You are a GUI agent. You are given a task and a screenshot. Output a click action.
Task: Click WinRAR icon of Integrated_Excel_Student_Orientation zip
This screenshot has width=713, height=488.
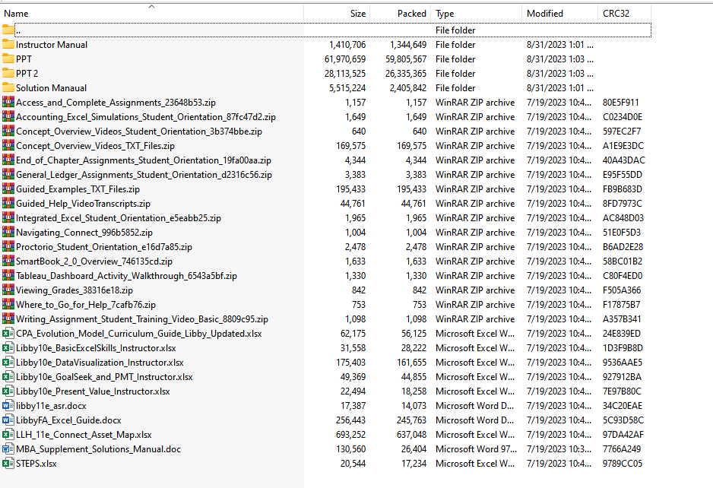(8, 218)
